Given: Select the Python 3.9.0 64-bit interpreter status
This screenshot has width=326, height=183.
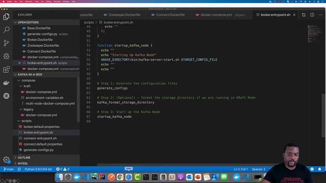Looking at the screenshot, I should point(38,169).
